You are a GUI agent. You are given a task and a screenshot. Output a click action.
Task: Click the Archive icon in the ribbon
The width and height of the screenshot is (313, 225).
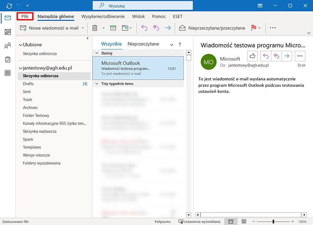[113, 28]
